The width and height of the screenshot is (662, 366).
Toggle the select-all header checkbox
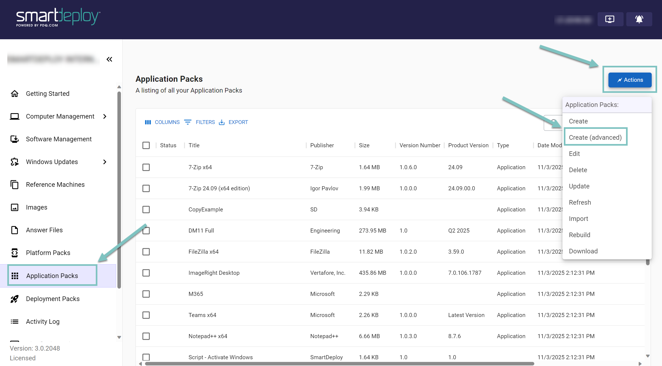pos(146,145)
